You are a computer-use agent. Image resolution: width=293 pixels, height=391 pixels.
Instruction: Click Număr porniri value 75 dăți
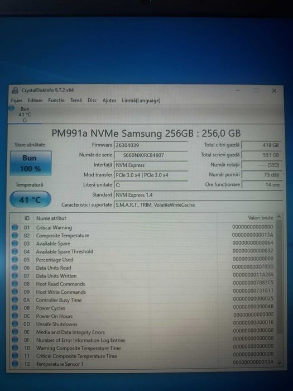point(261,175)
